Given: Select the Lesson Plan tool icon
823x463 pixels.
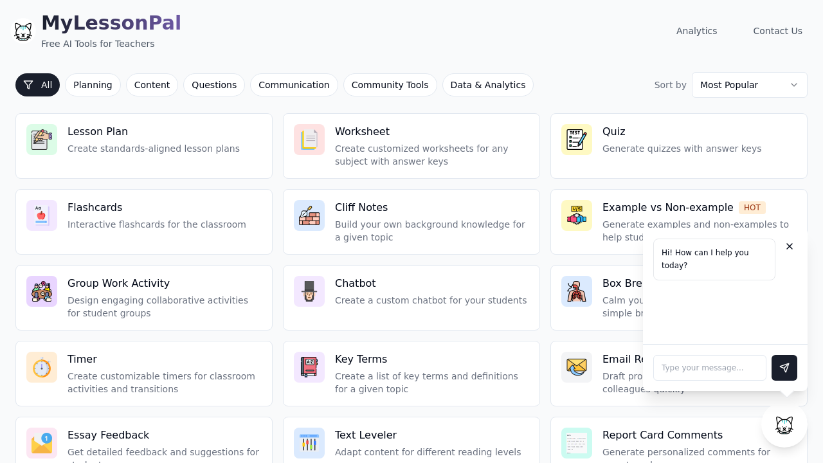Looking at the screenshot, I should pos(41,140).
